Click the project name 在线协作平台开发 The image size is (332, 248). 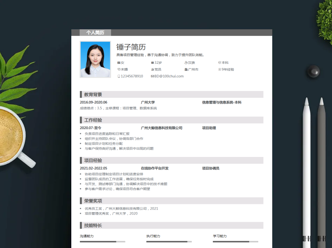(x=155, y=168)
